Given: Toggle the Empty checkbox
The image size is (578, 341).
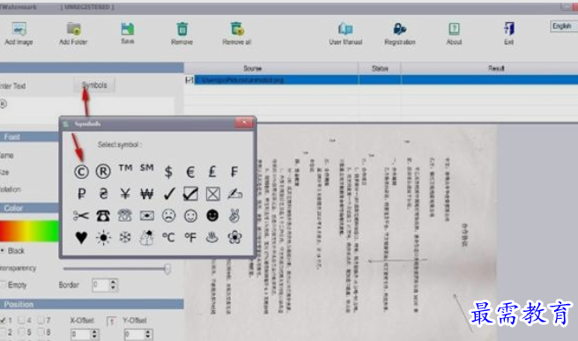Looking at the screenshot, I should pyautogui.click(x=4, y=285).
